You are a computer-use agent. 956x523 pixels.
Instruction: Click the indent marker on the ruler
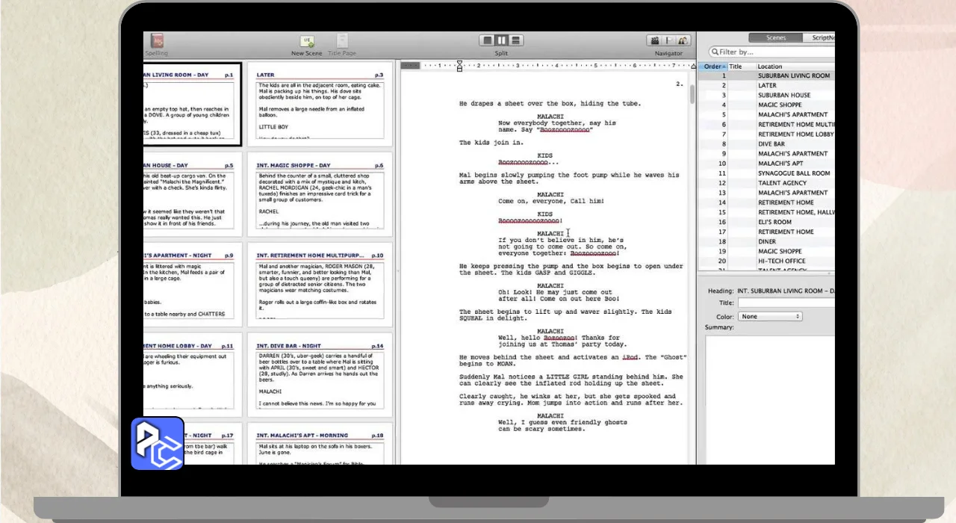tap(459, 66)
